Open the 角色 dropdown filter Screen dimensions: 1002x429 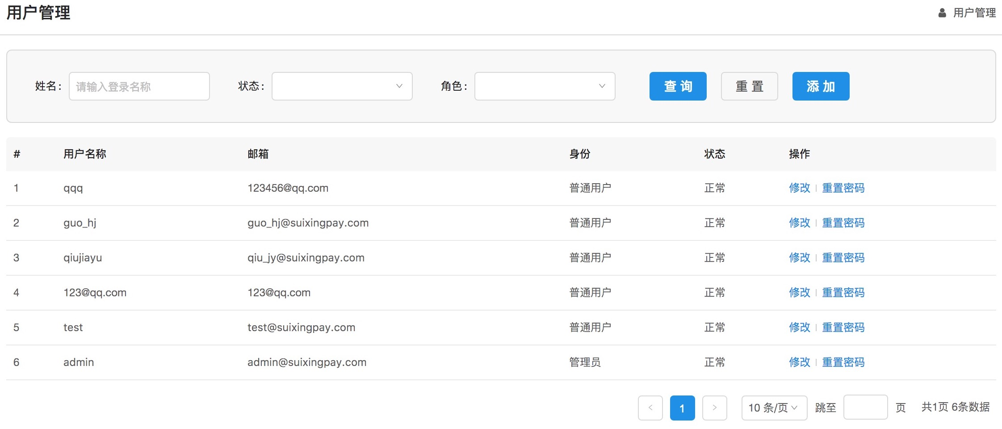pos(545,86)
